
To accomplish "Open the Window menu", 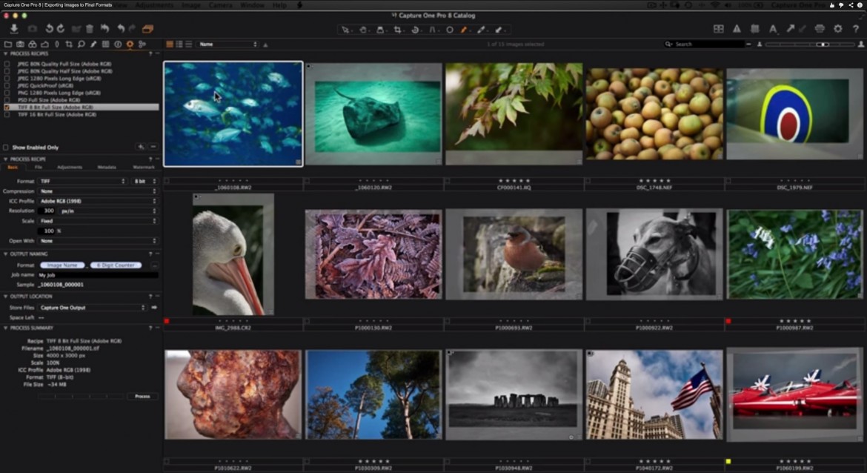I will (x=252, y=4).
